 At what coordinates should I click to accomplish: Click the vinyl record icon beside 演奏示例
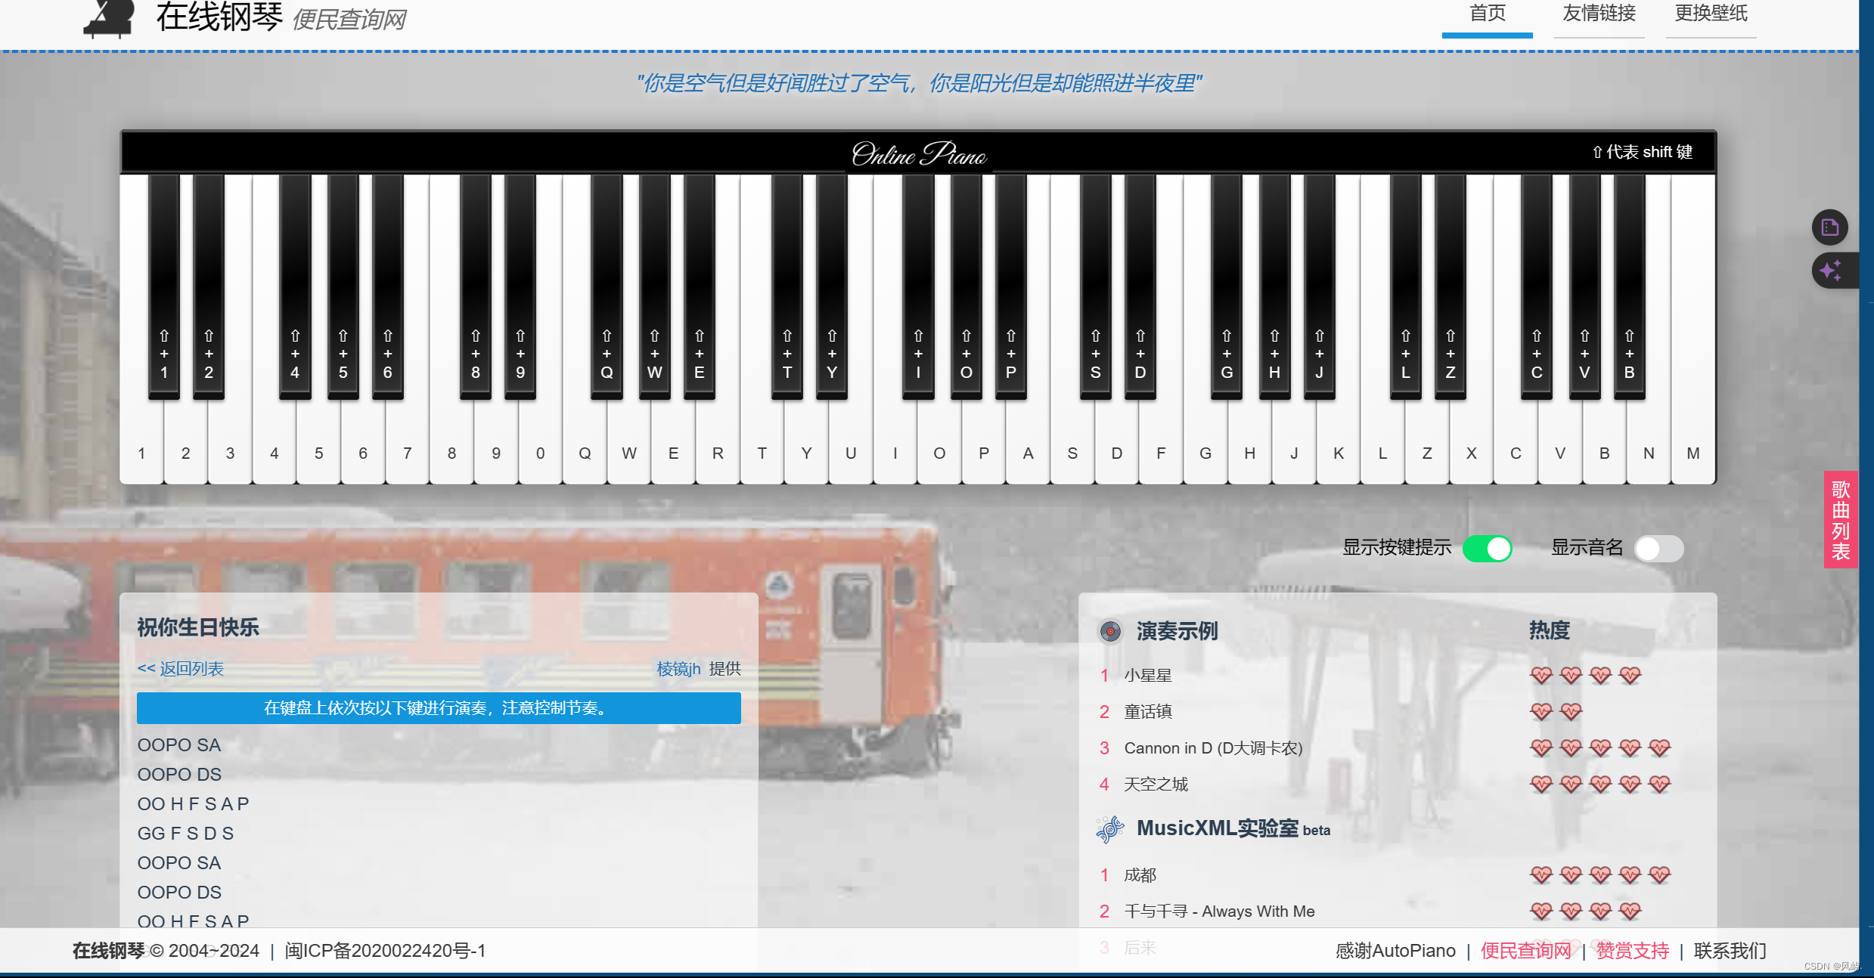click(x=1110, y=631)
